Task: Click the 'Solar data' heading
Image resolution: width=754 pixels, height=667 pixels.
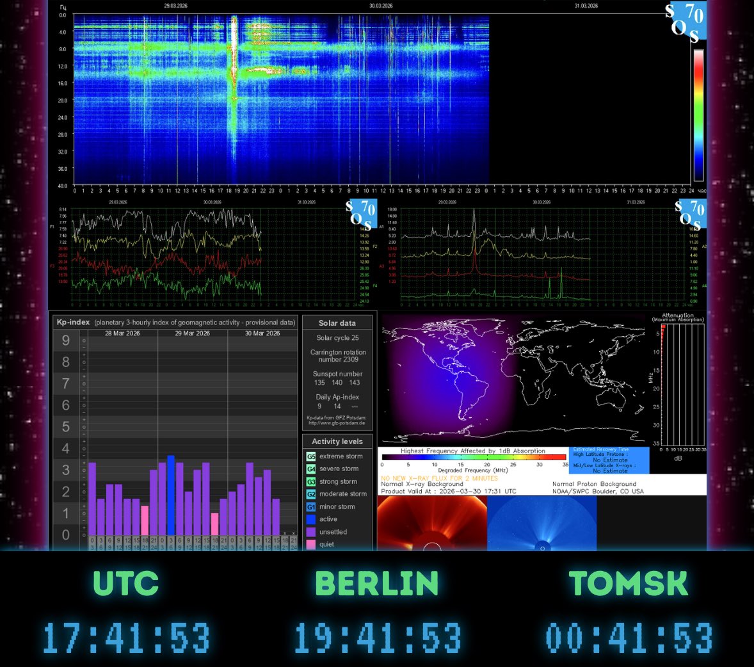Action: coord(337,323)
